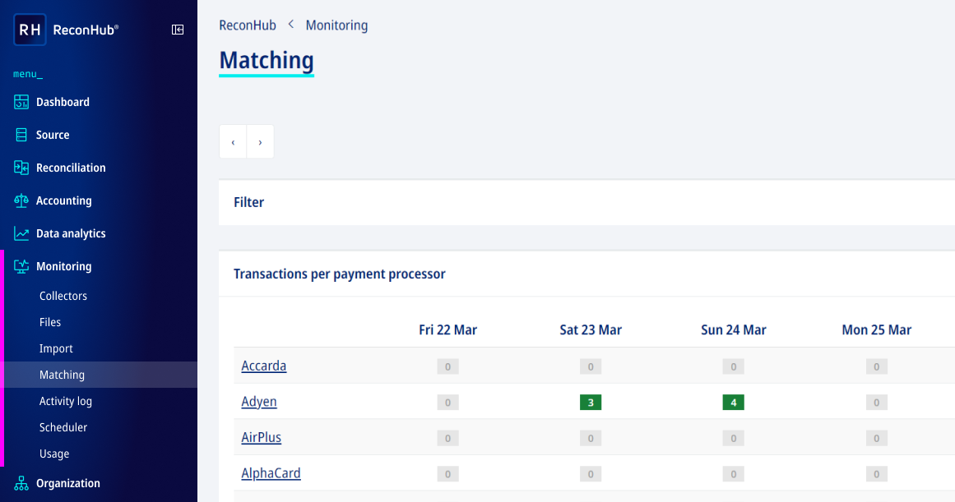Click AirPlus 0 badge for Sat 23 Mar

[x=591, y=438]
